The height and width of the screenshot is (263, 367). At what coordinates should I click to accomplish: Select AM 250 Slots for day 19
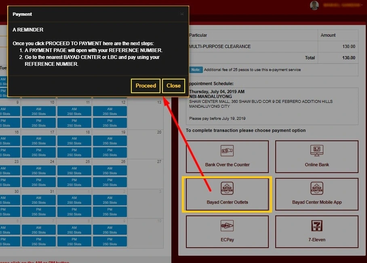(110, 141)
